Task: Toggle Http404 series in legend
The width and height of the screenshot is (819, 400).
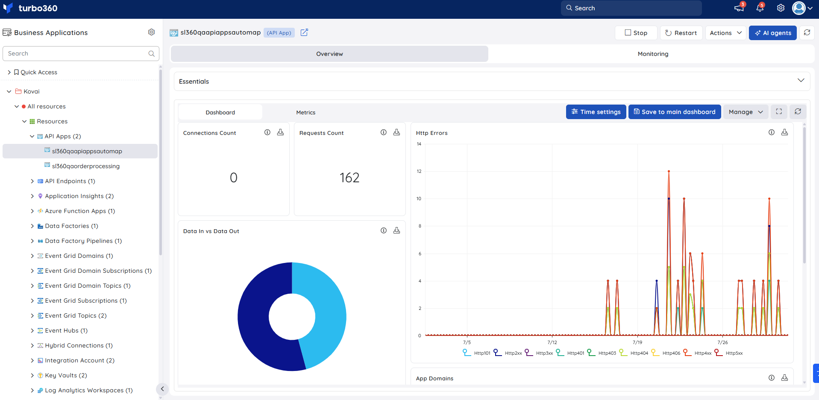Action: [634, 353]
